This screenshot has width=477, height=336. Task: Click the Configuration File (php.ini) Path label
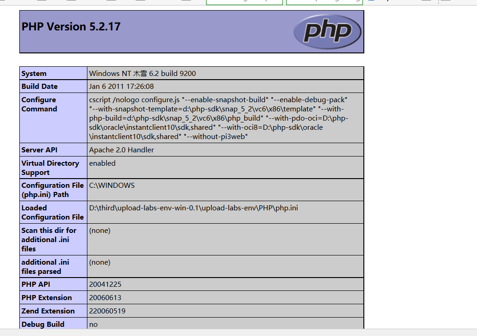52,190
